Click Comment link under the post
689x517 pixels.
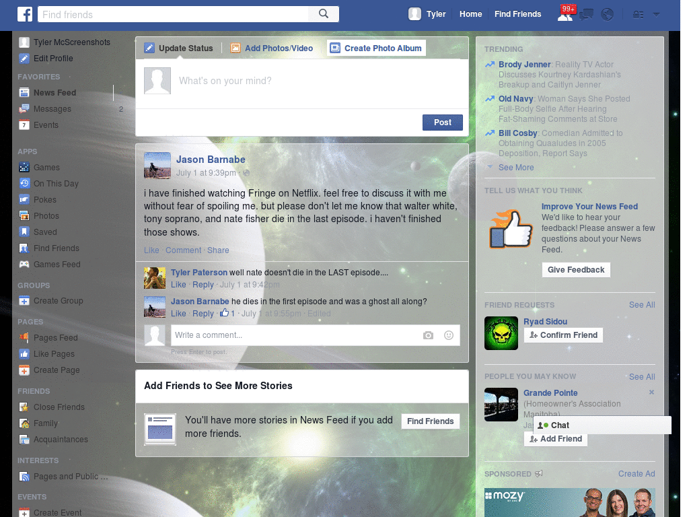click(x=183, y=250)
